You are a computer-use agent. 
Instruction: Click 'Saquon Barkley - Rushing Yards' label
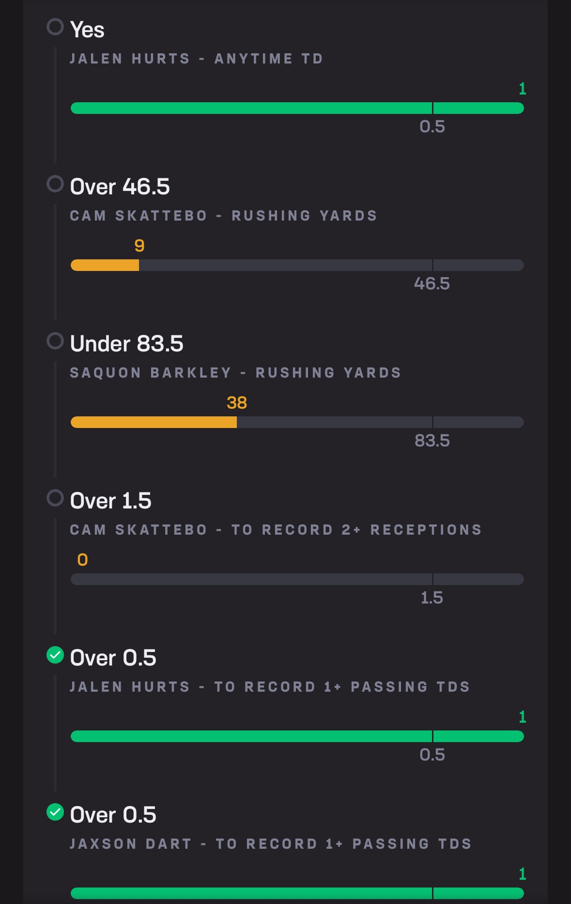tap(235, 373)
